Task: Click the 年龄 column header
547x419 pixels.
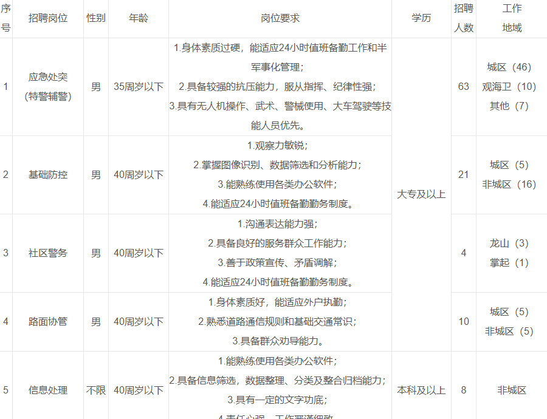Action: [x=138, y=18]
